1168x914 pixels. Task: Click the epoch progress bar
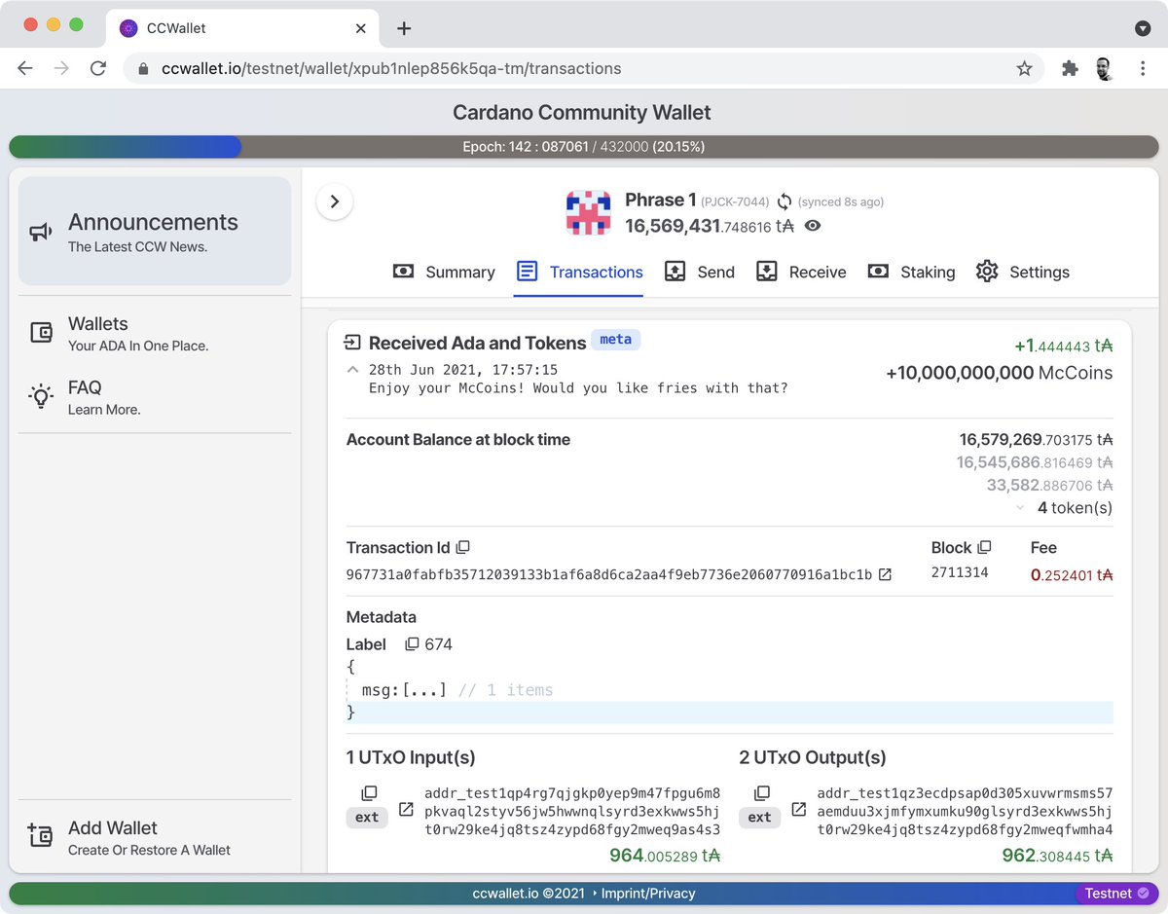584,147
